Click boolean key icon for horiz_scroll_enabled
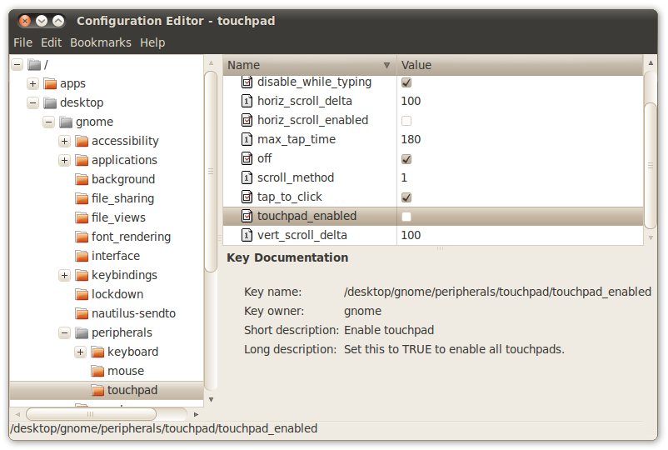Screen dimensions: 668x450 point(247,120)
